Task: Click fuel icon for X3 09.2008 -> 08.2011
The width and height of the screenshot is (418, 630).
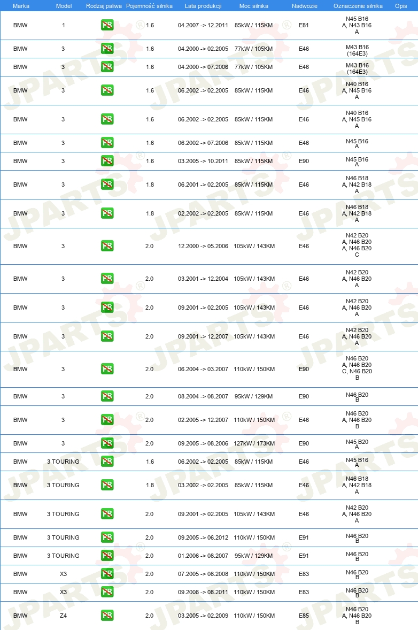Action: pos(107,592)
